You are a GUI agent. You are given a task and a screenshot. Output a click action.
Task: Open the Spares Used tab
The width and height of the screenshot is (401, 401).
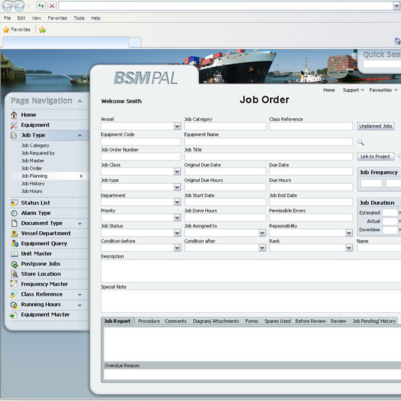coord(277,321)
